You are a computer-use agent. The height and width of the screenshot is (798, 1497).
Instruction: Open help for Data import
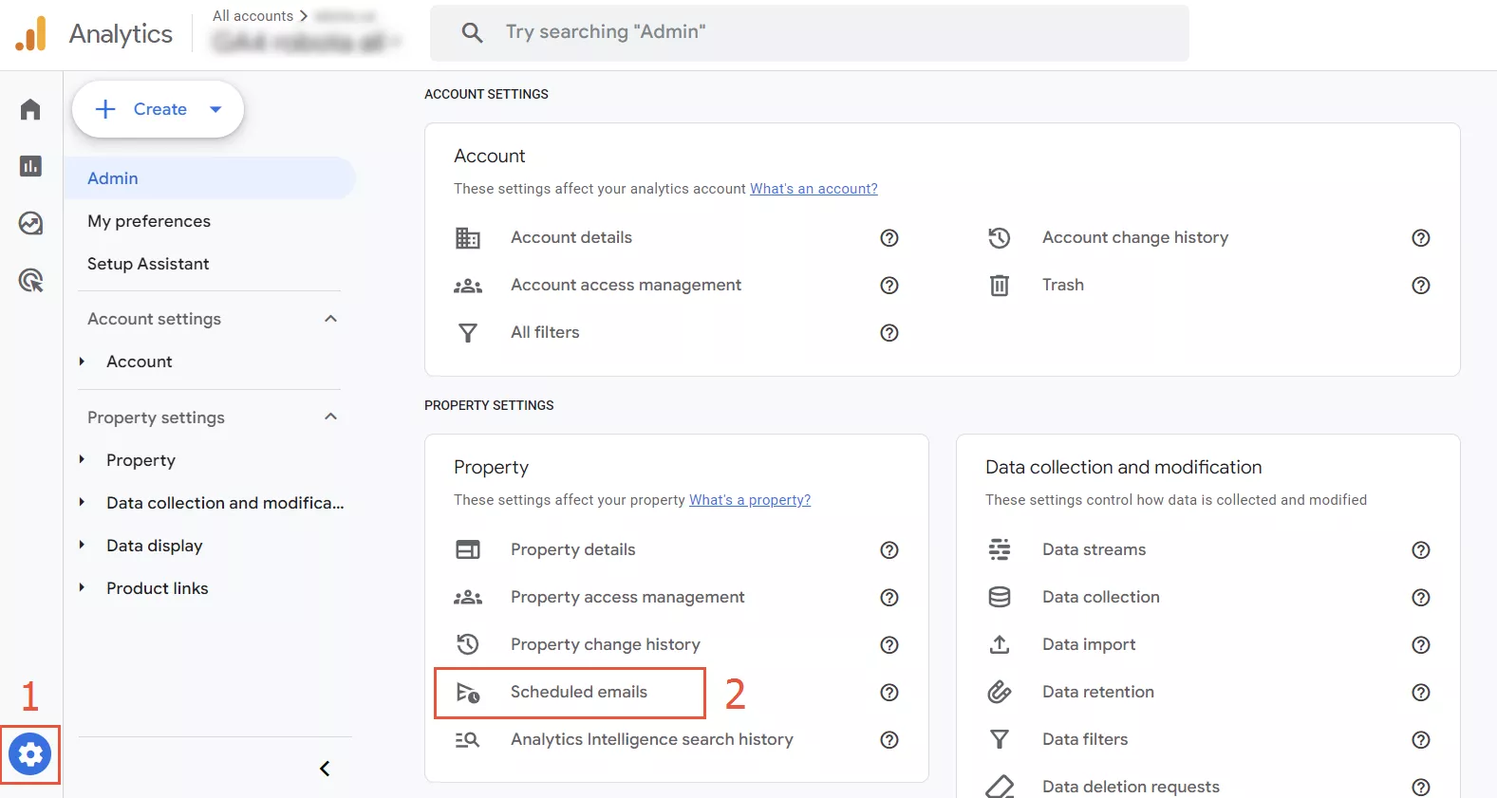pyautogui.click(x=1421, y=644)
